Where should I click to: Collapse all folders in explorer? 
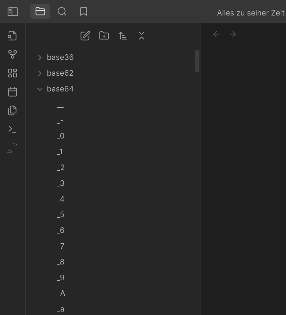coord(142,36)
